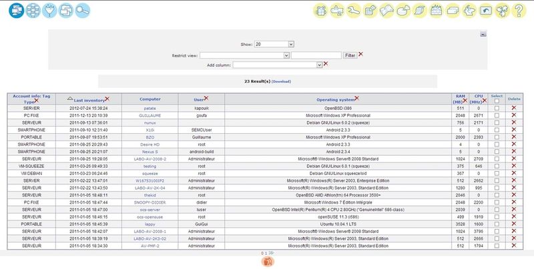Remove the Operating system column

click(357, 99)
